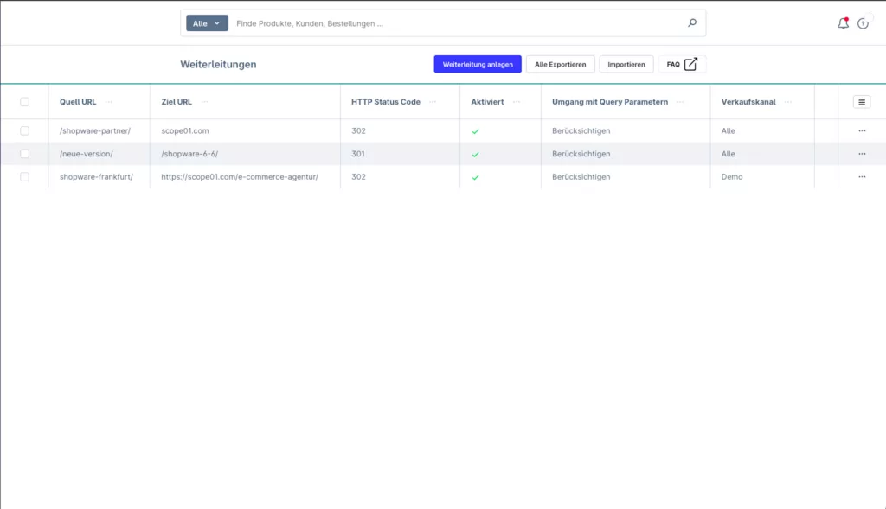Screen dimensions: 886x509
Task: Sort by Quell URL column header
Action: pyautogui.click(x=78, y=102)
